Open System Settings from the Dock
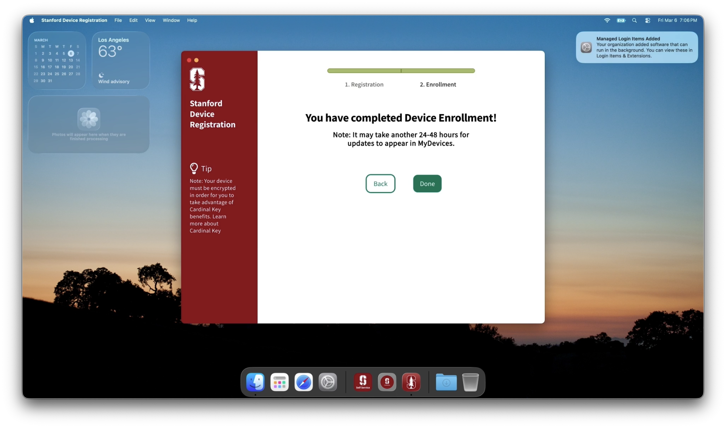Viewport: 726px width, 428px height. [328, 382]
